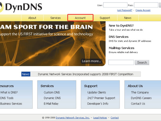The image size is (161, 121).
Task: Open the Create Account link
Action: click(143, 10)
